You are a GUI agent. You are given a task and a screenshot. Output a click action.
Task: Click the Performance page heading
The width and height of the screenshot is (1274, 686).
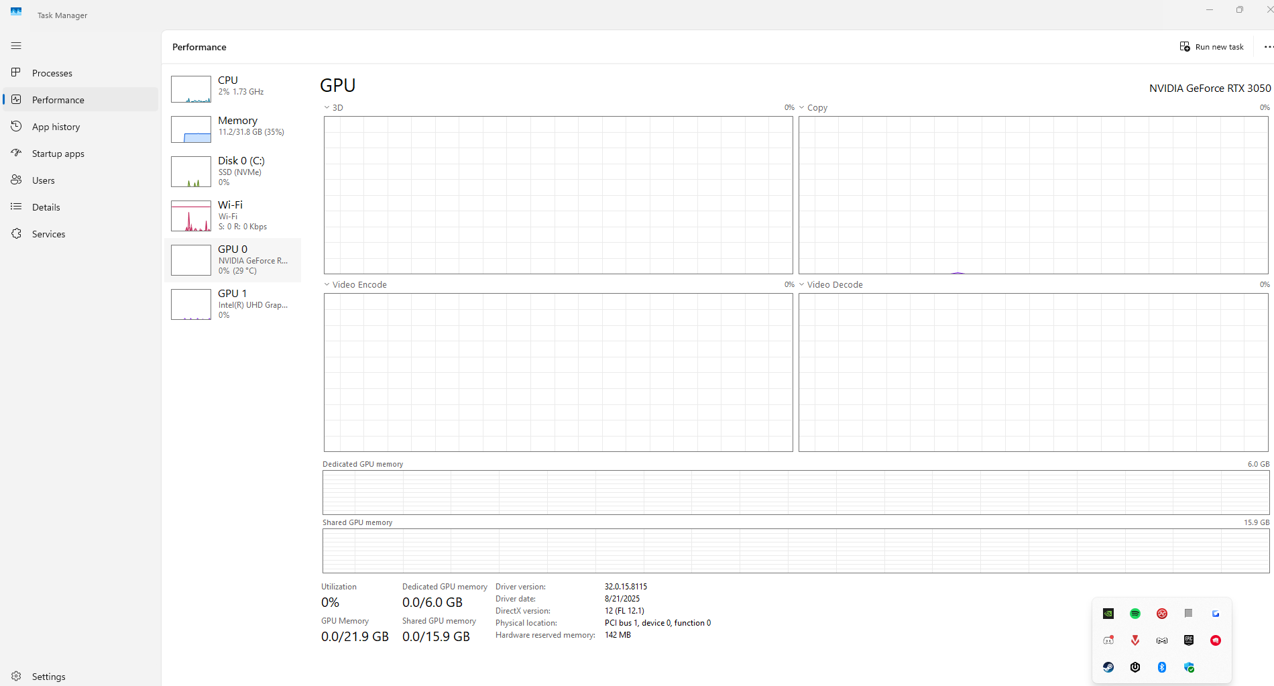(199, 47)
